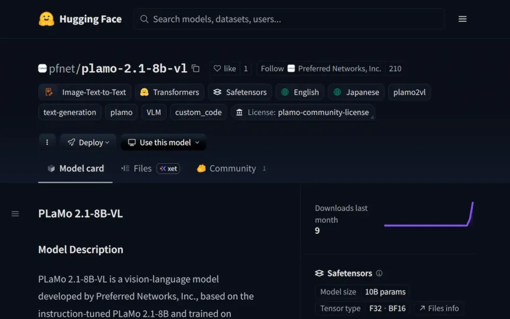Screen dimensions: 510x319
Task: Expand the plamo-community-license tag
Action: [303, 113]
